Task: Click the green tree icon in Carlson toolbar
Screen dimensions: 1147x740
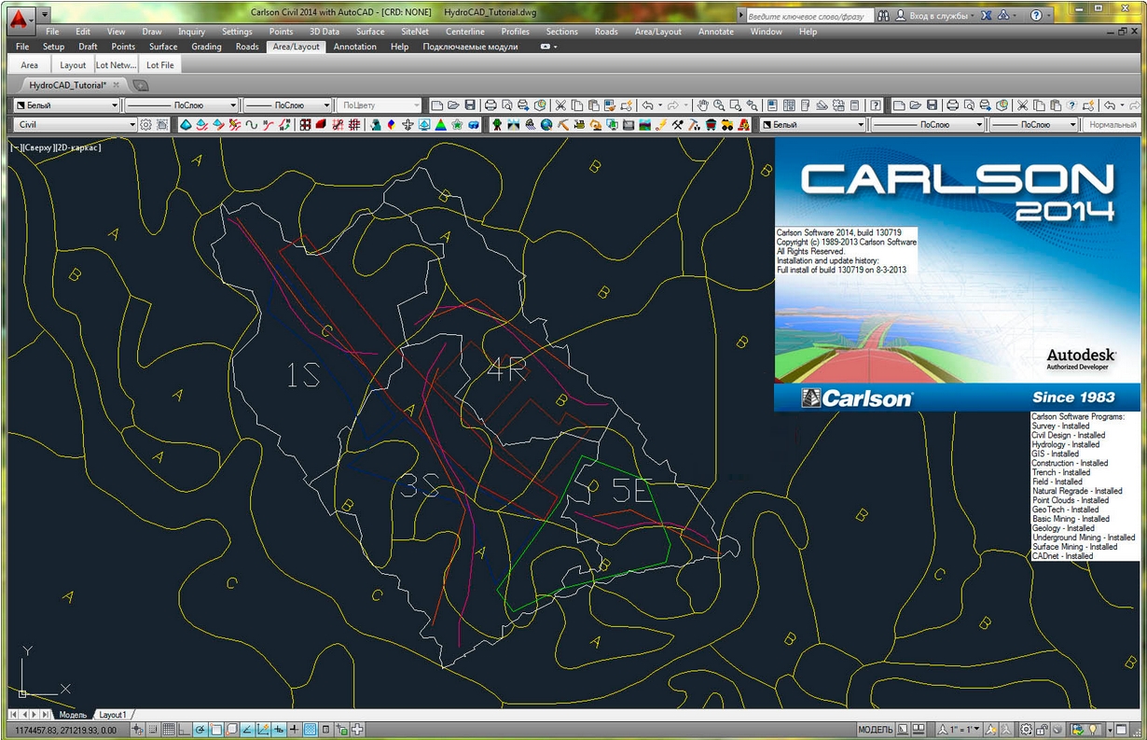Action: (497, 124)
